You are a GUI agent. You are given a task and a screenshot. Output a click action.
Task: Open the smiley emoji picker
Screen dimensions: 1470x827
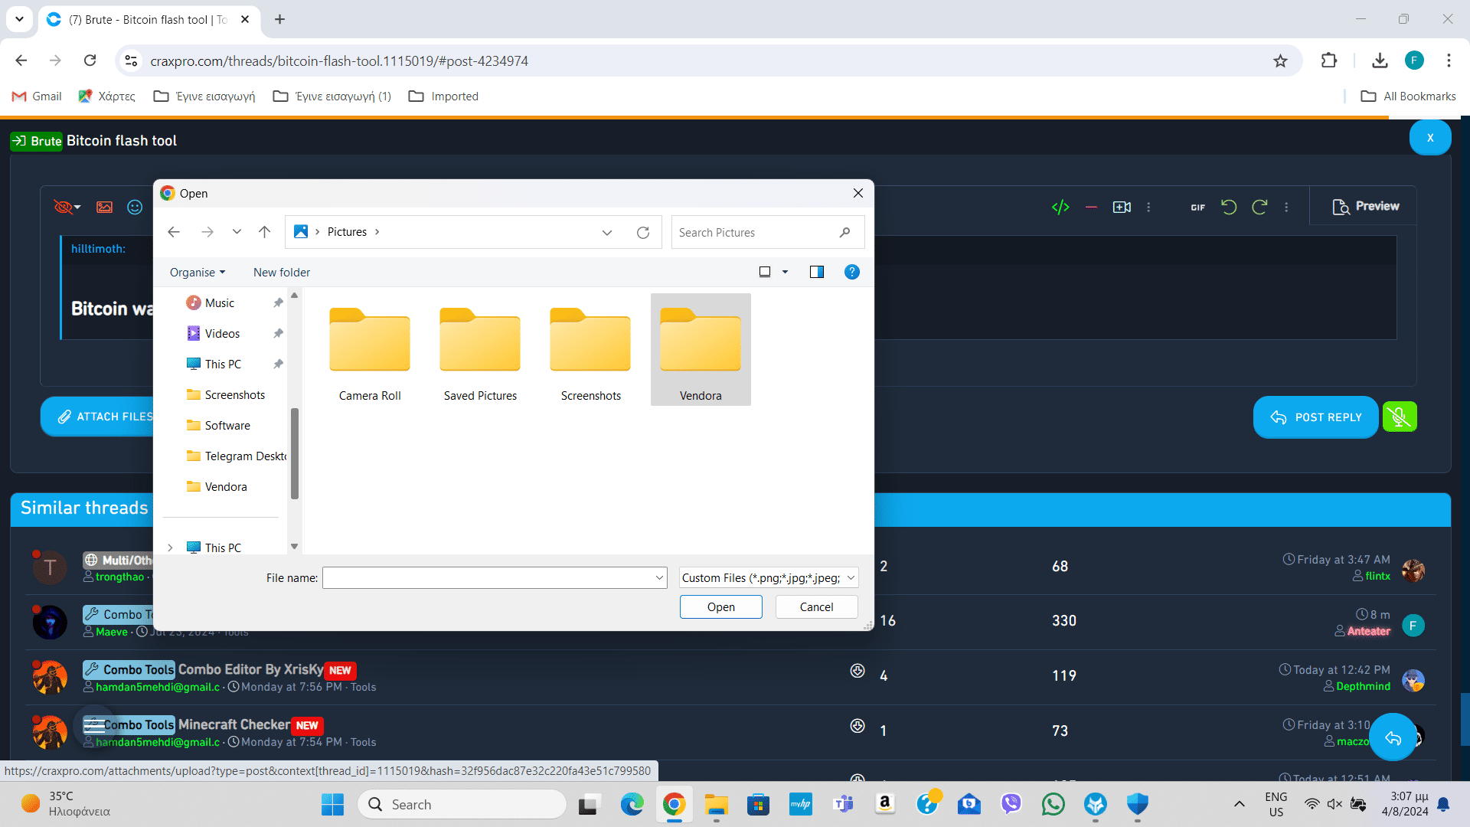tap(134, 207)
